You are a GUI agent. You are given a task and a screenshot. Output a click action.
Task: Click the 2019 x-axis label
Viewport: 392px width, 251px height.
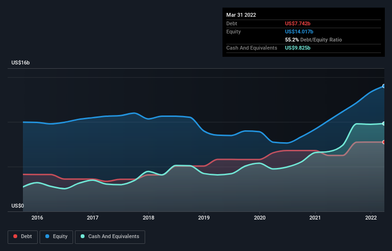(204, 218)
